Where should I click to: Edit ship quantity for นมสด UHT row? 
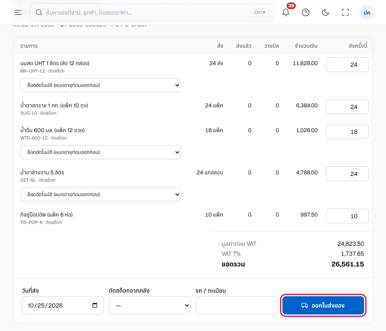coord(347,65)
